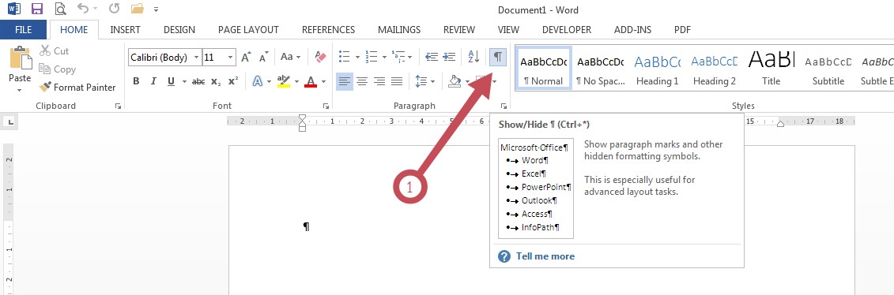Click the Copy command

click(57, 69)
